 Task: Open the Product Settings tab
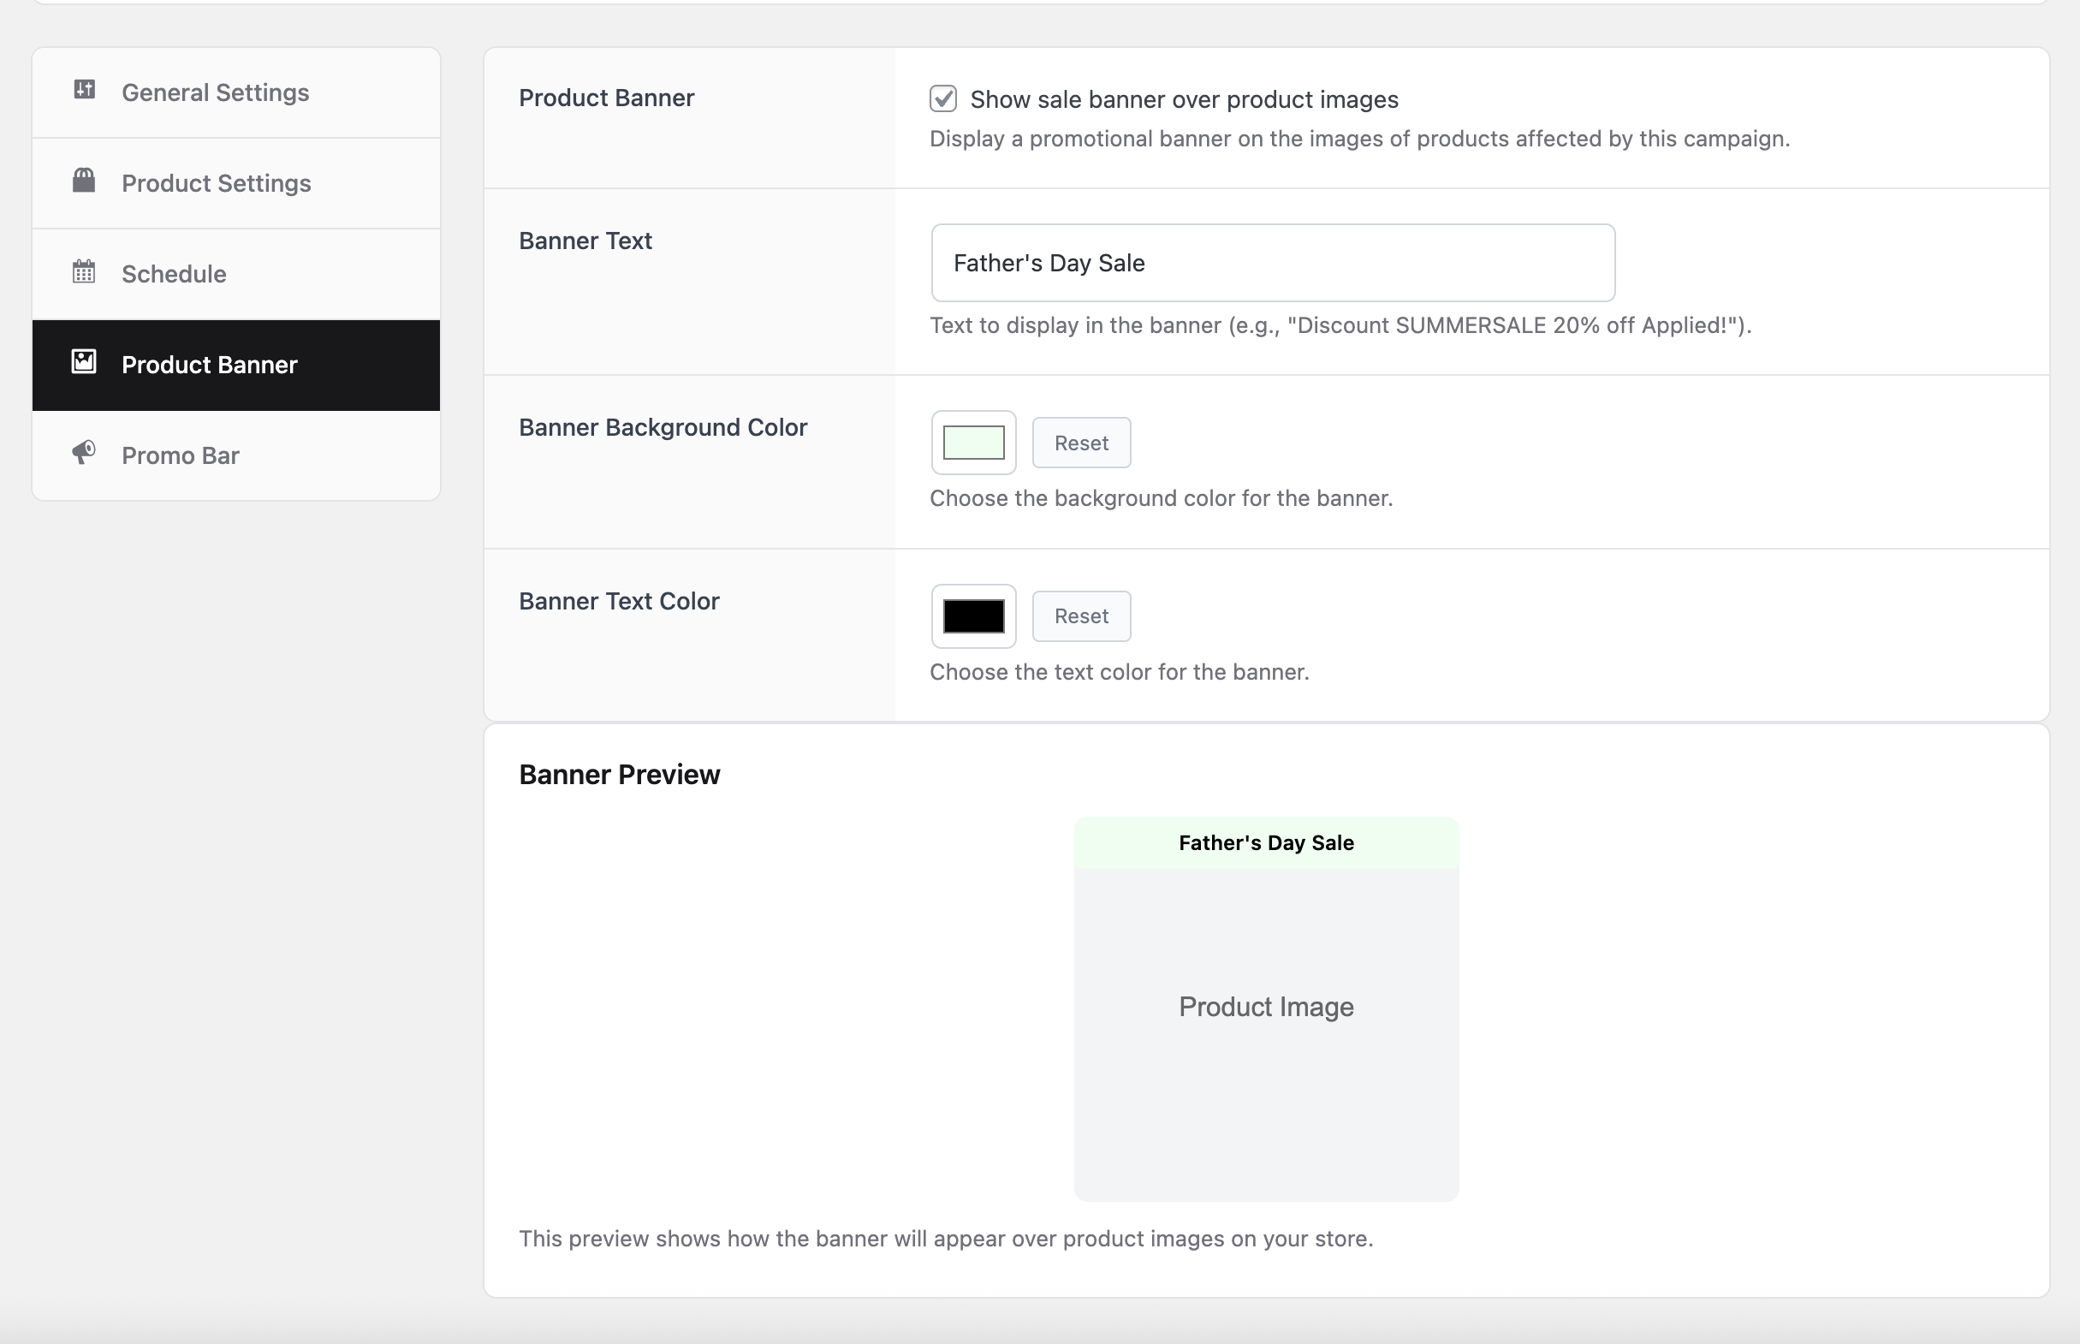point(235,183)
